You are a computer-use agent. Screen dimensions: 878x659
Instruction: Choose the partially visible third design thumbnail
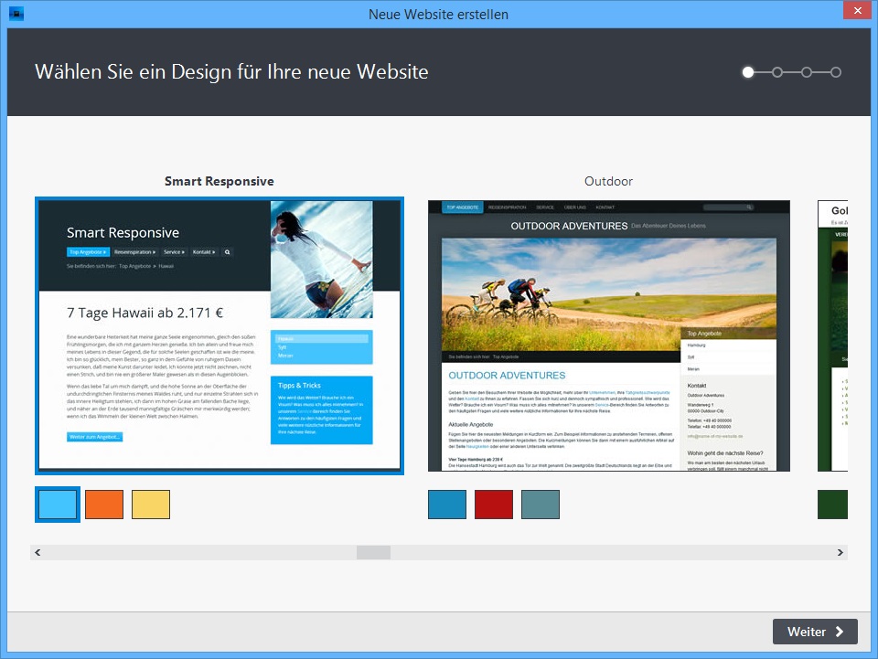pos(832,335)
